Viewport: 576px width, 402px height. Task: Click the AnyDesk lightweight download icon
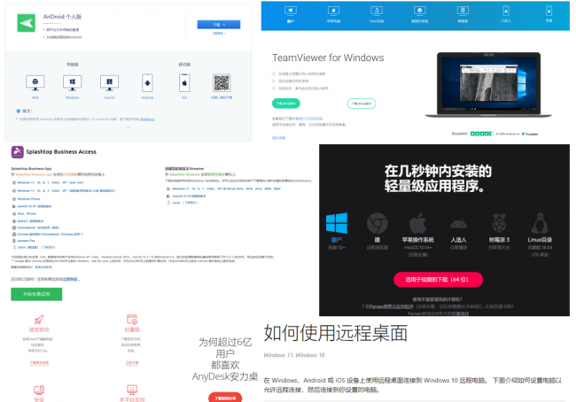[x=132, y=319]
